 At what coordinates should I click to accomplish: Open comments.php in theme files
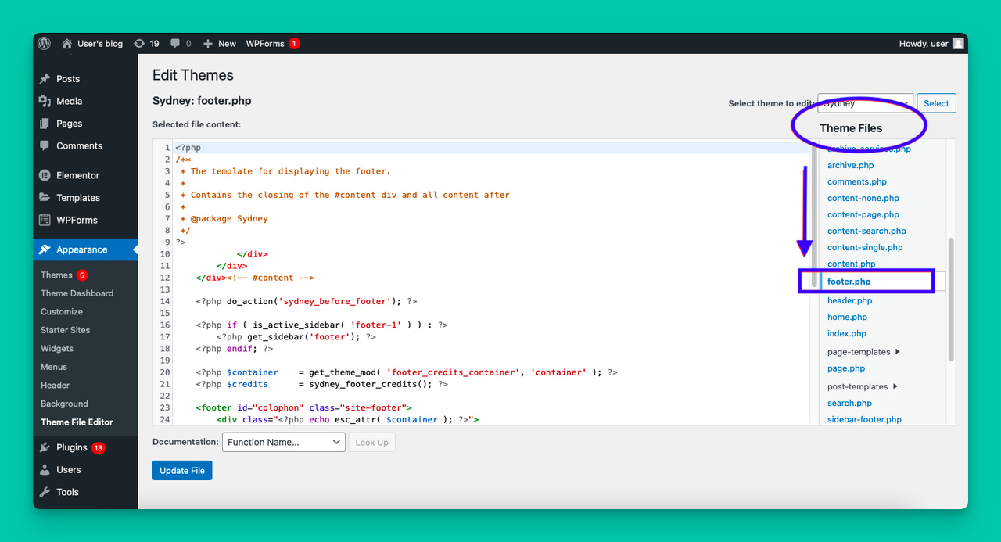coord(857,181)
